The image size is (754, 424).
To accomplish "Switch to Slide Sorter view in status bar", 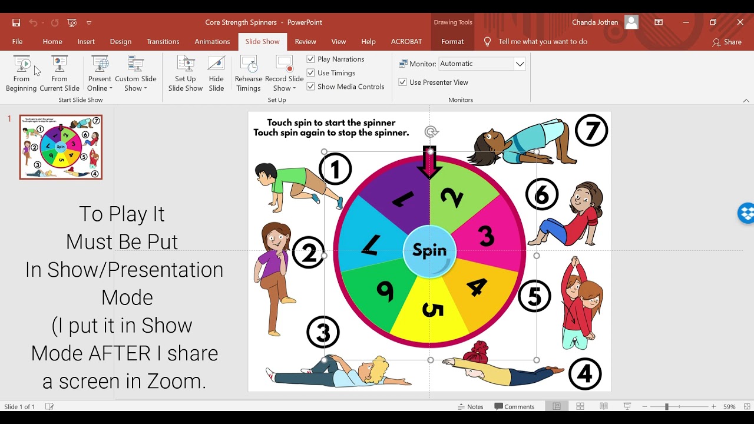I will [580, 406].
